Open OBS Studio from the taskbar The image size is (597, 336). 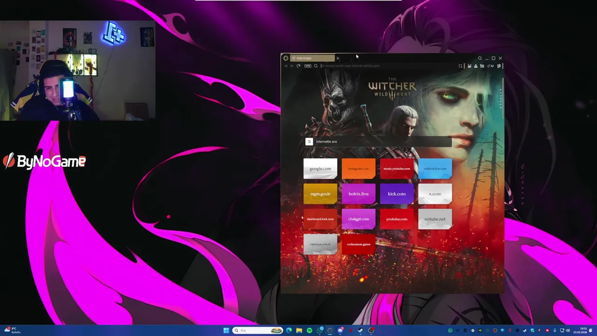371,330
